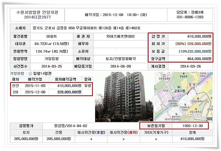Open the apartment building photo
The image size is (221, 151).
124,97
